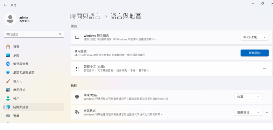The image size is (273, 130).
Task: Click the Personalization paintbrush icon
Action: [8, 81]
